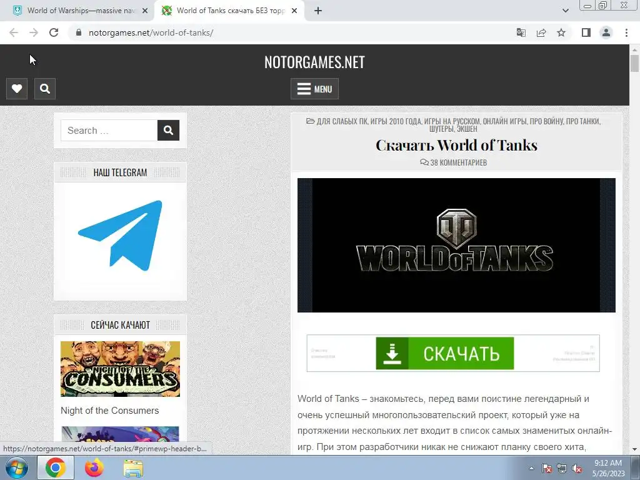Submit search with sidebar magnifier button
The image size is (640, 480).
pyautogui.click(x=168, y=130)
